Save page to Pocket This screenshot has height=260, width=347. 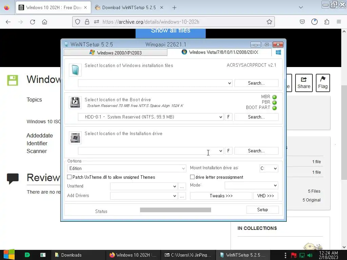coord(302,22)
